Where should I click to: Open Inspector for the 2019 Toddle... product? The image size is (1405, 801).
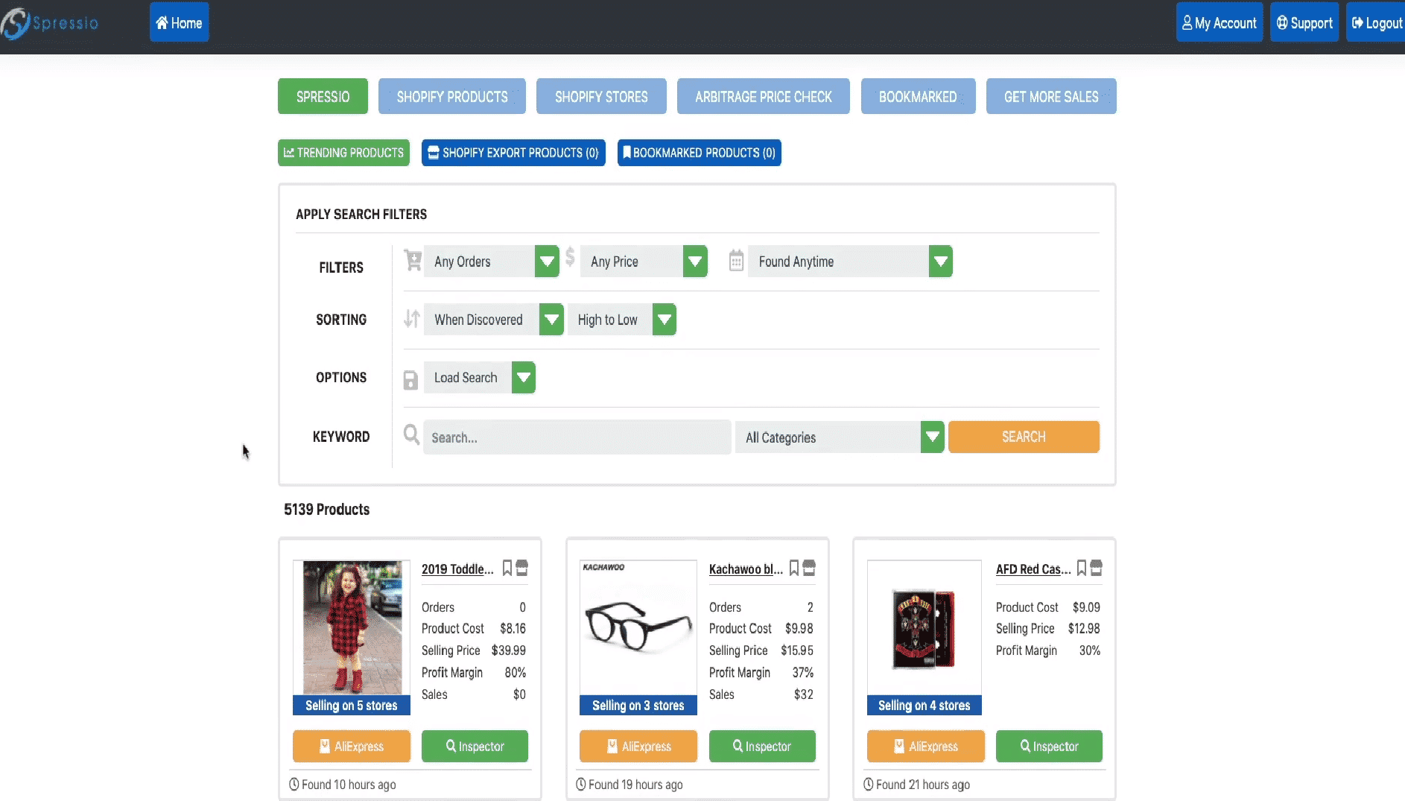click(x=475, y=747)
